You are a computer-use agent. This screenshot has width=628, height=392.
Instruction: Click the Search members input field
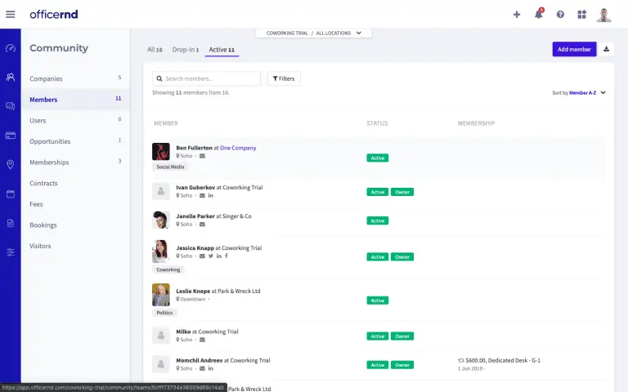pyautogui.click(x=210, y=78)
